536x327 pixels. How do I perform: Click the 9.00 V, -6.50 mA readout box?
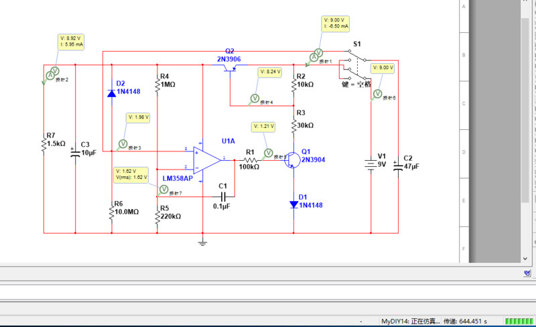(x=336, y=24)
